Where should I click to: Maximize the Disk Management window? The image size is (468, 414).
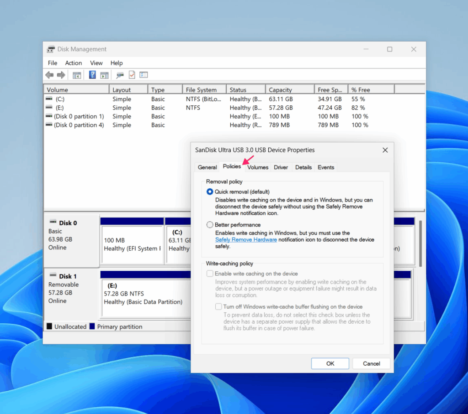[390, 49]
